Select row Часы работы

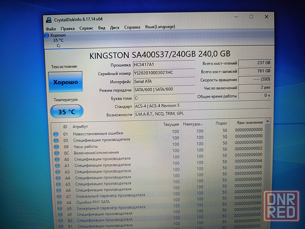pyautogui.click(x=158, y=145)
